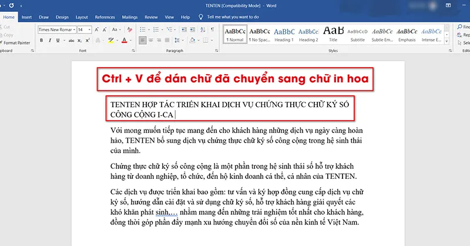Open the font color dropdown arrow

pyautogui.click(x=130, y=40)
